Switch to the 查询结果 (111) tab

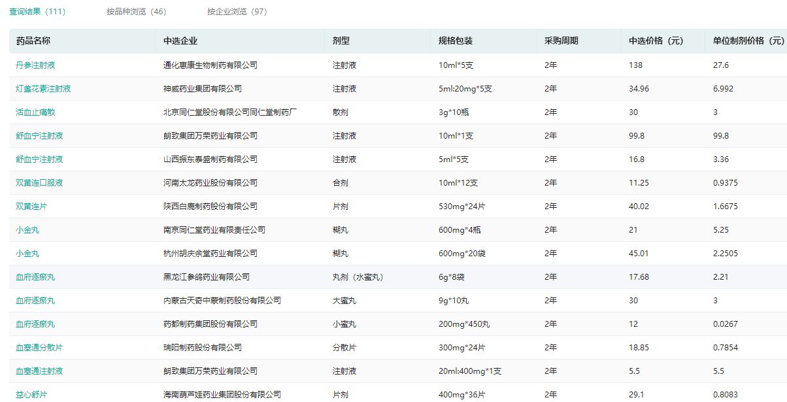(37, 12)
